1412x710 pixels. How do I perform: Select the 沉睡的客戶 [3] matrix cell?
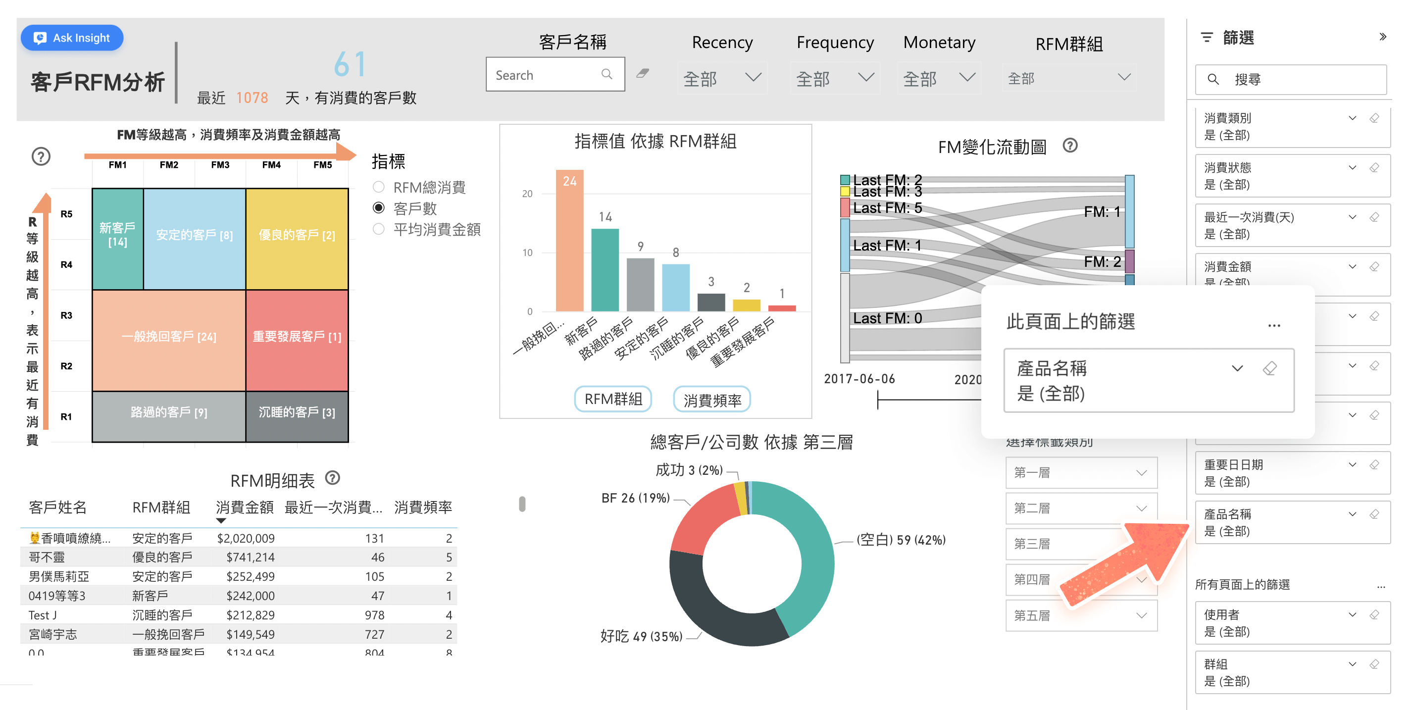(297, 417)
